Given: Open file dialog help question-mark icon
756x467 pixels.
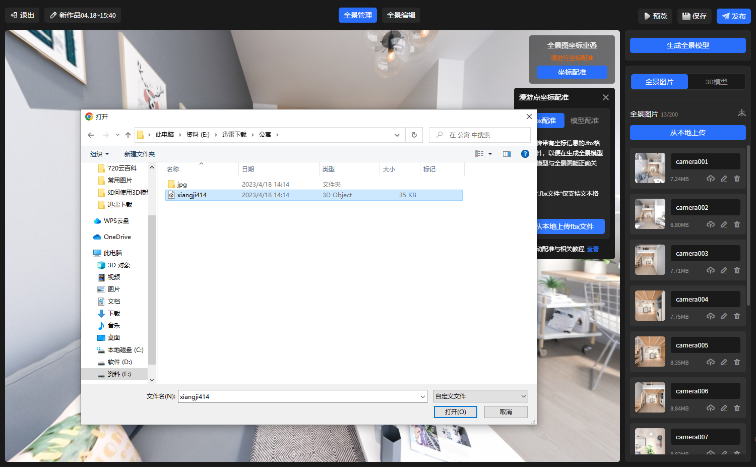Looking at the screenshot, I should click(x=525, y=154).
